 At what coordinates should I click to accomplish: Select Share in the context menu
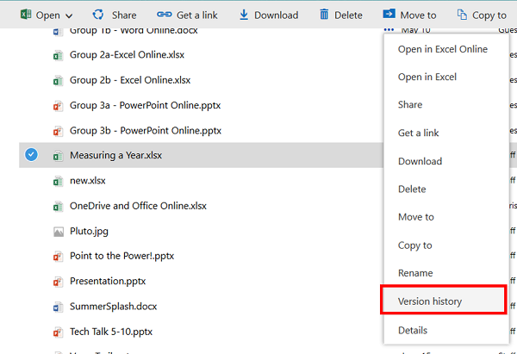click(x=410, y=105)
